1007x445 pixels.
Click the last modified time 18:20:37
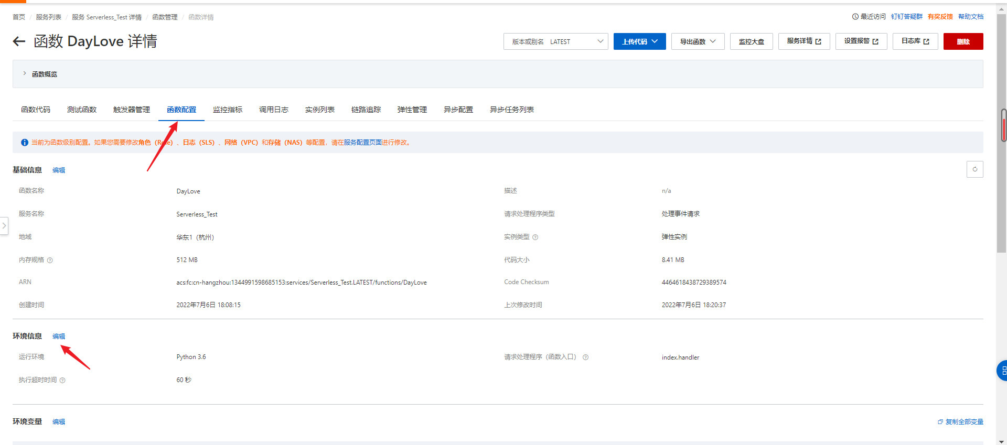(x=694, y=305)
